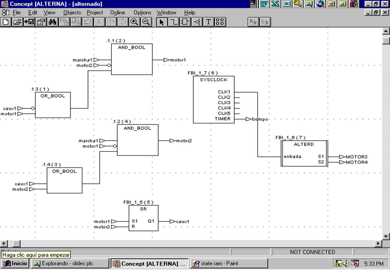
Task: Click the MOTOR4 output variable label
Action: (x=356, y=162)
